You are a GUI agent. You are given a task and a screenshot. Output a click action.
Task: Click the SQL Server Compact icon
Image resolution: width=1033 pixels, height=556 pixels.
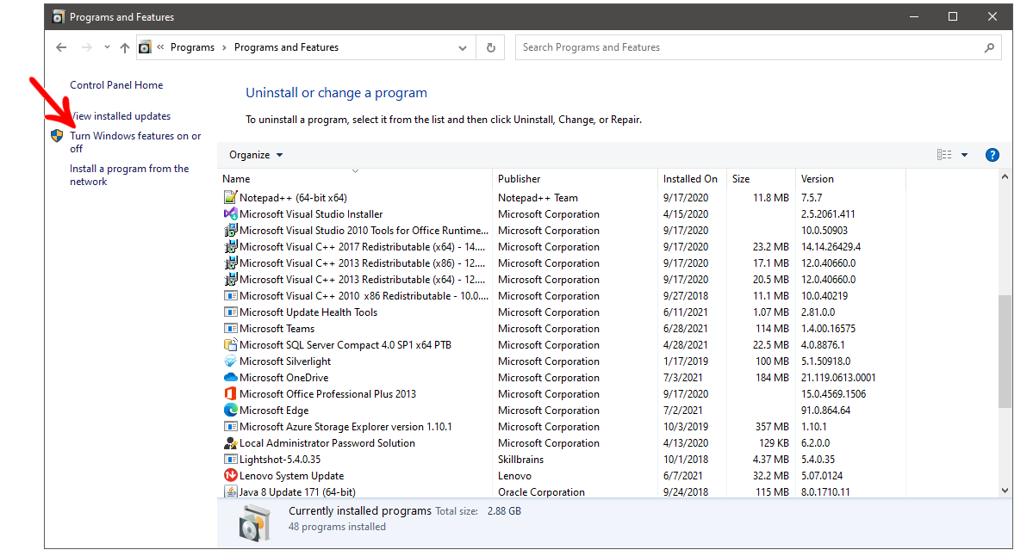coord(231,345)
